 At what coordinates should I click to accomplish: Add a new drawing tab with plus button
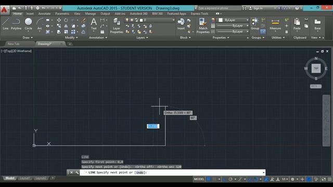pos(70,44)
